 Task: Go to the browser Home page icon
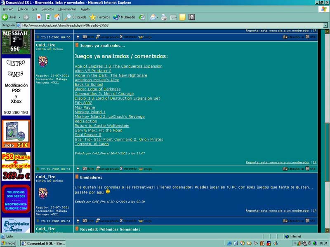[57, 17]
